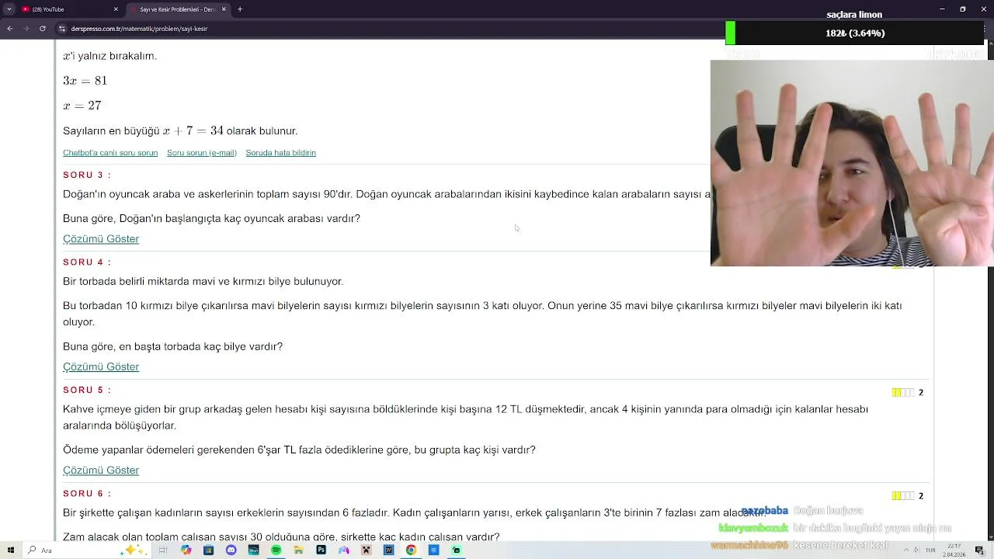This screenshot has height=559, width=994.
Task: Open Microsoft Store from the taskbar
Action: point(208,550)
